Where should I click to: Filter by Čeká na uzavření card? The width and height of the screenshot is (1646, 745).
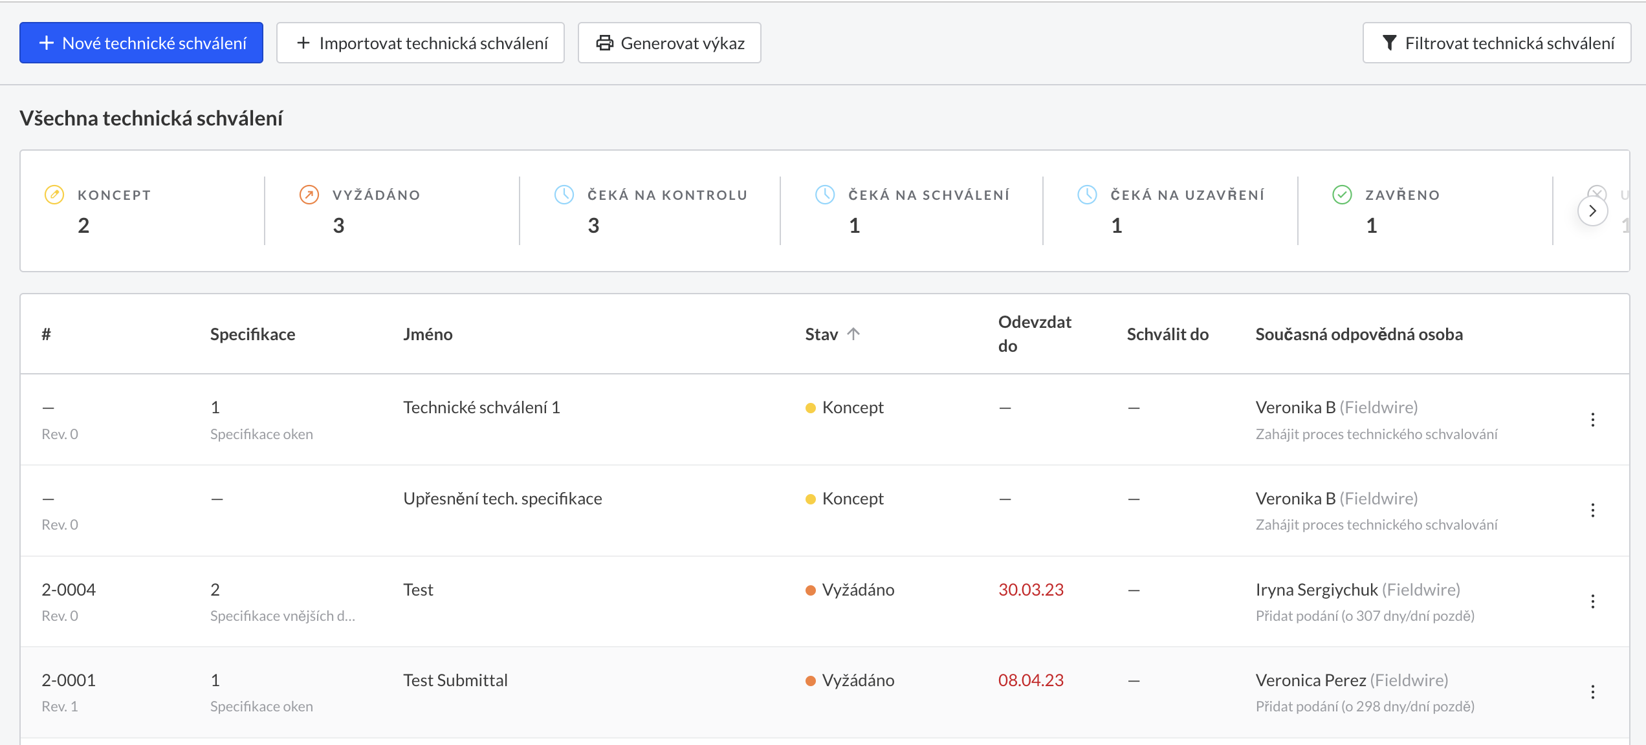1170,211
